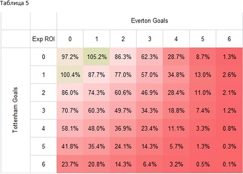Select the 28.7% cell
The height and width of the screenshot is (174, 243).
pos(176,57)
